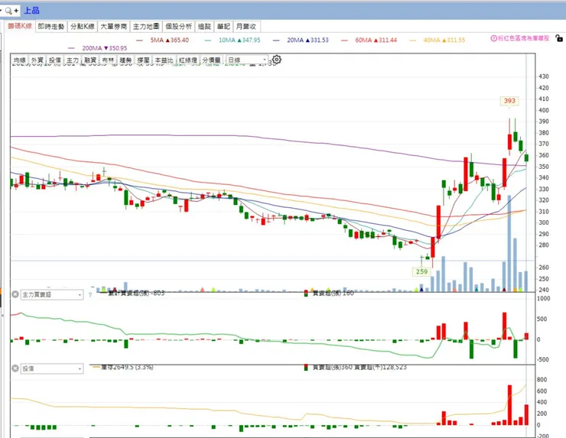
Task: Open chart settings gear icon
Action: (277, 60)
